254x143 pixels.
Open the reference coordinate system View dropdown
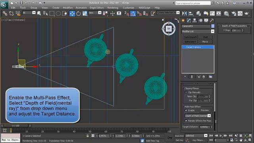click(100, 13)
